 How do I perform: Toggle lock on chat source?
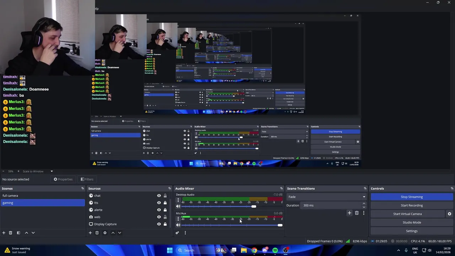(x=165, y=196)
